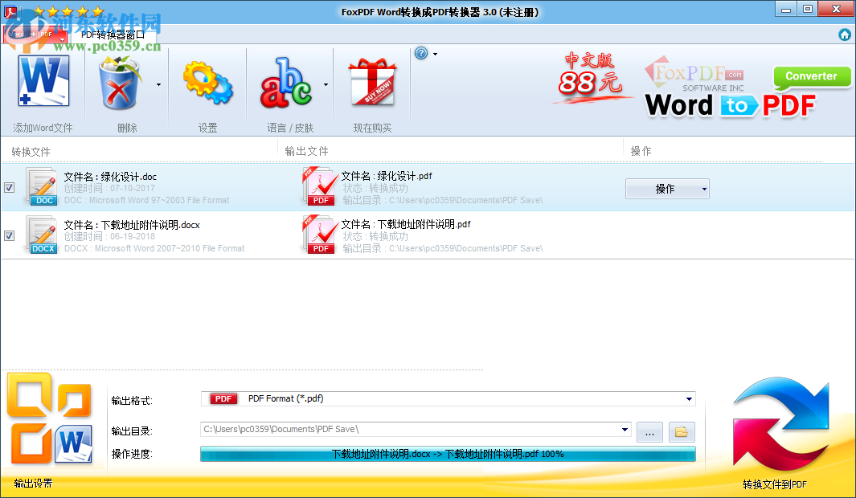This screenshot has height=498, width=856.
Task: Open the 设置 settings gear icon
Action: point(207,81)
